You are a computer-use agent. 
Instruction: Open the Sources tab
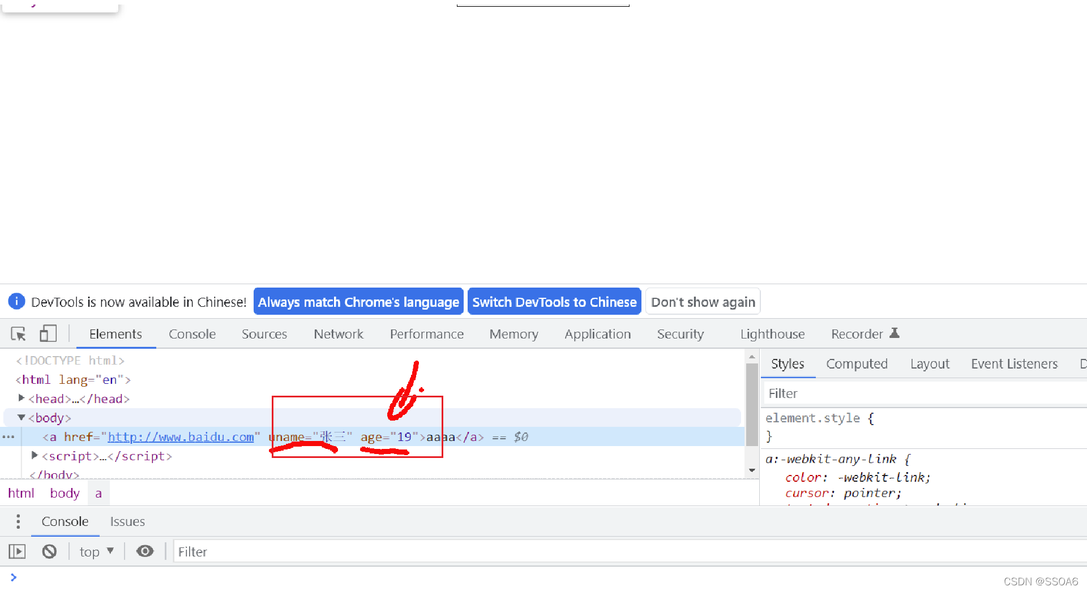[264, 334]
